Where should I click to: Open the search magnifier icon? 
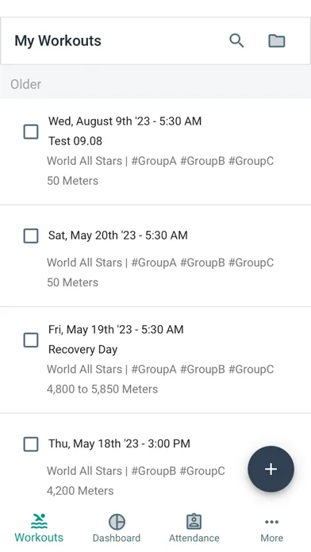coord(236,40)
